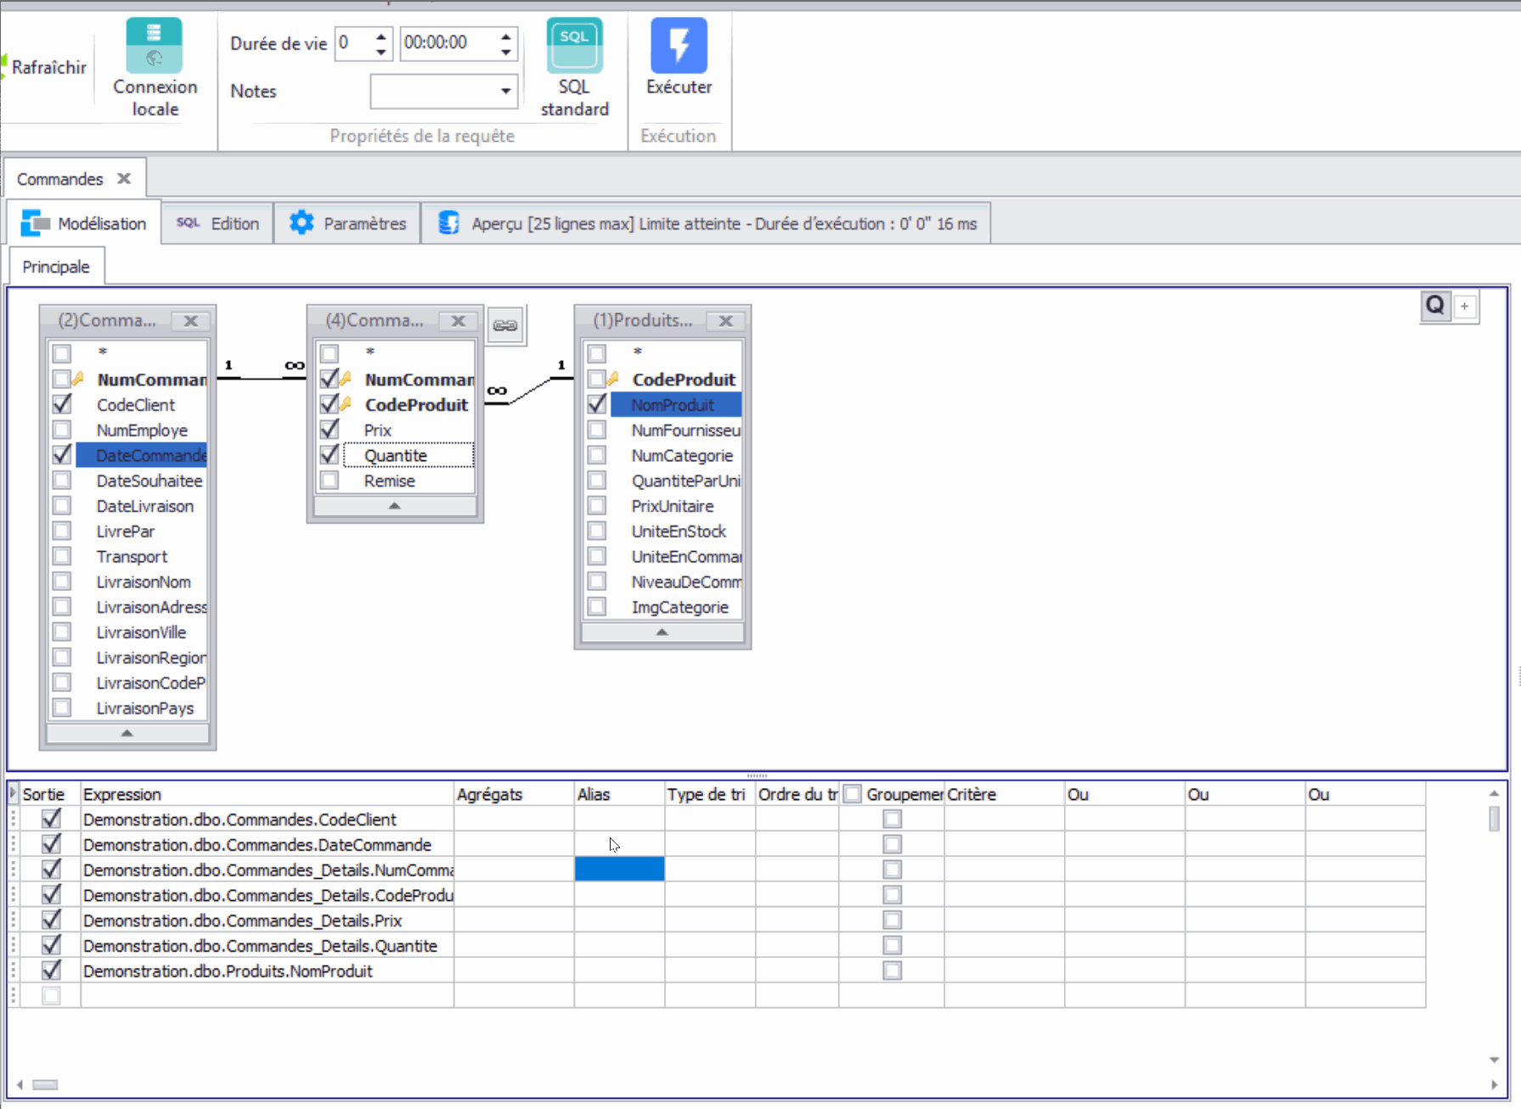Click the grid row selector arrow header
The width and height of the screenshot is (1521, 1109).
coord(14,793)
